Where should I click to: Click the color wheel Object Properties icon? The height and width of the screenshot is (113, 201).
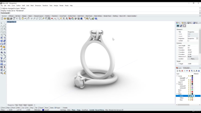pyautogui.click(x=73, y=19)
